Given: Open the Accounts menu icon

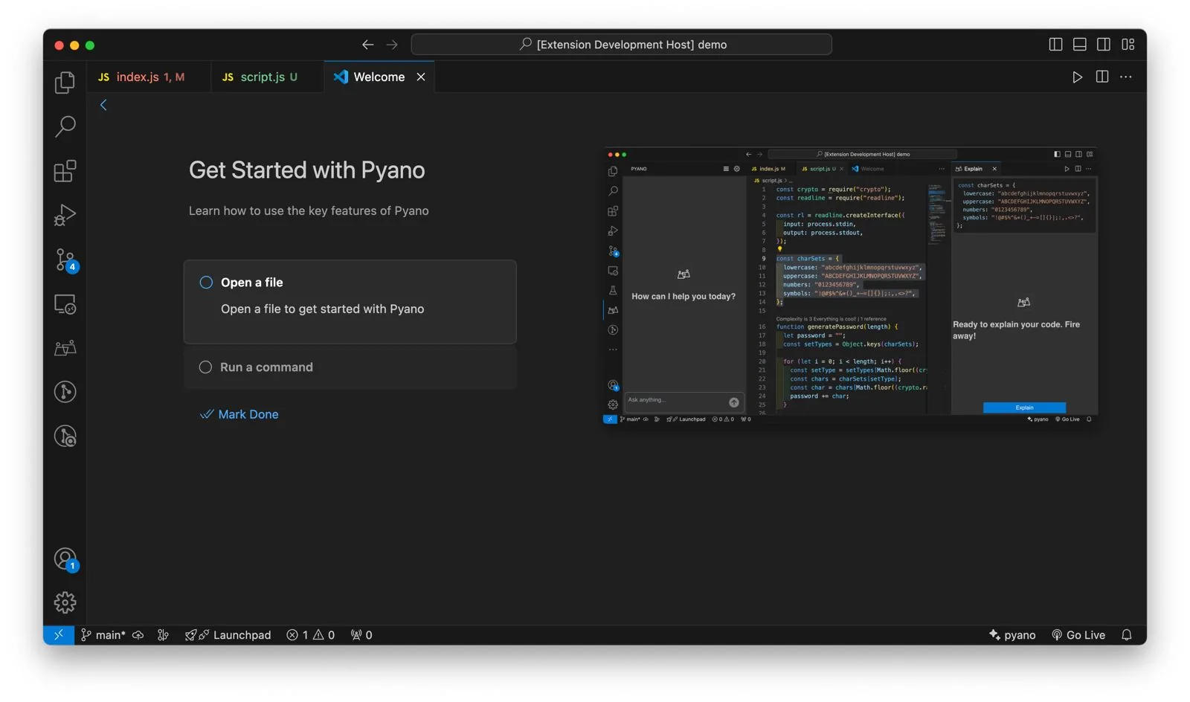Looking at the screenshot, I should pyautogui.click(x=65, y=558).
